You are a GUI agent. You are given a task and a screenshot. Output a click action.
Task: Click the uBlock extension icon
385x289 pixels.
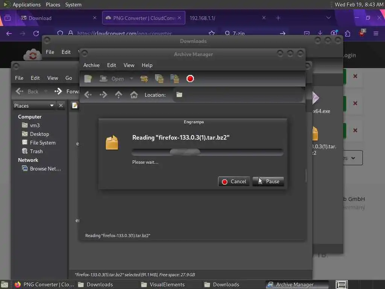[362, 33]
